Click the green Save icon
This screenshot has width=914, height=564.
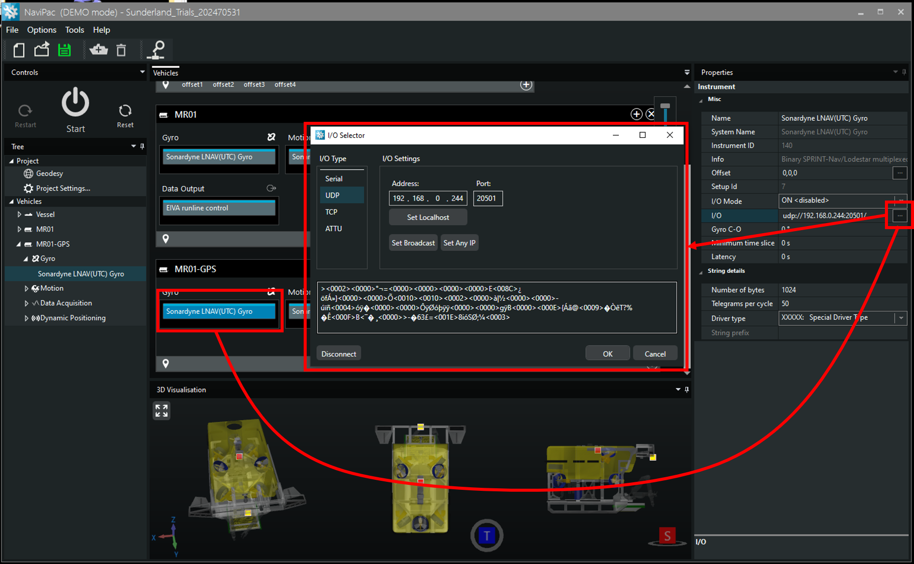click(x=65, y=50)
